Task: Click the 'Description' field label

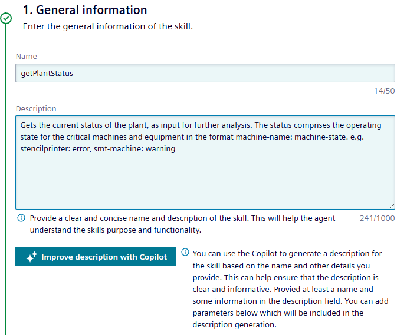Action: click(x=36, y=109)
